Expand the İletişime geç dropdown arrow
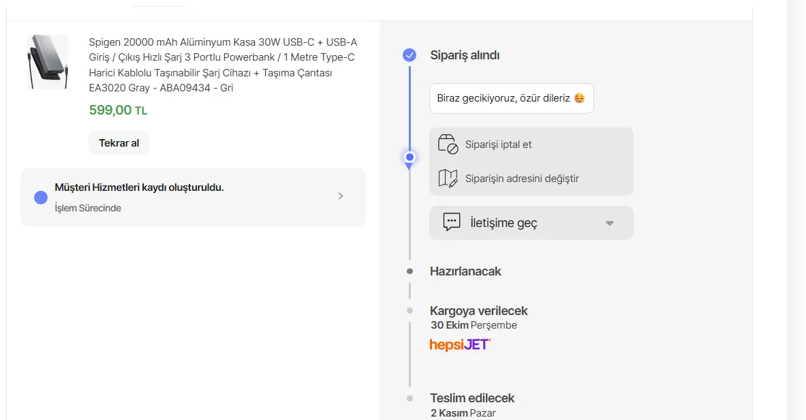 coord(610,223)
